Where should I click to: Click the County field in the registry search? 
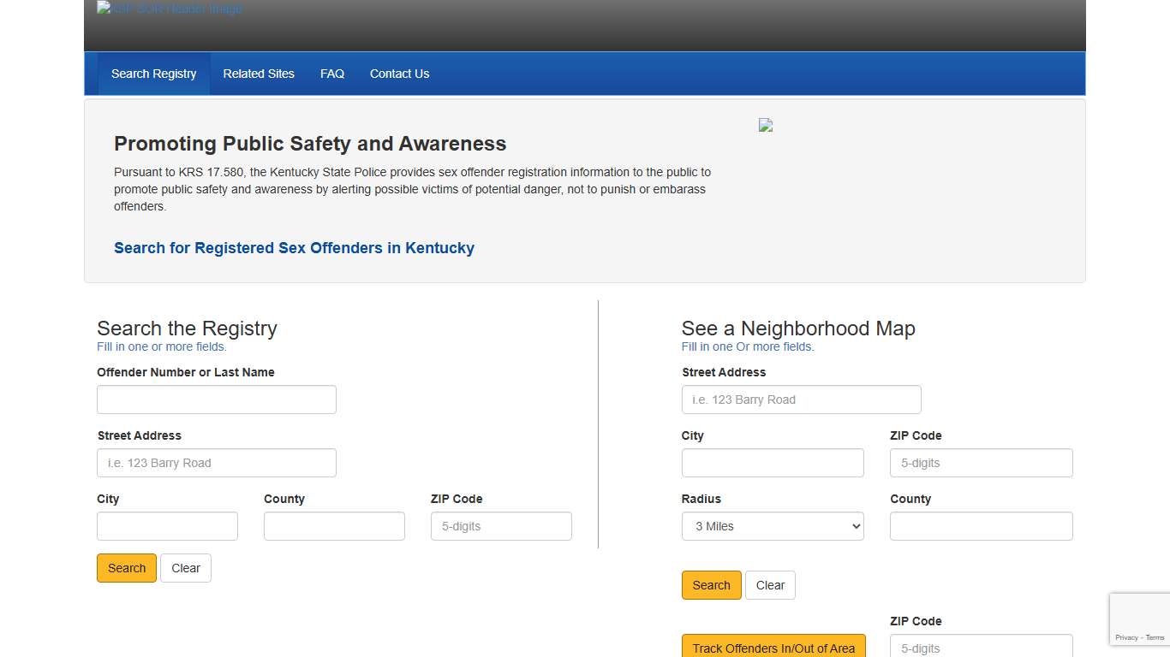[334, 526]
